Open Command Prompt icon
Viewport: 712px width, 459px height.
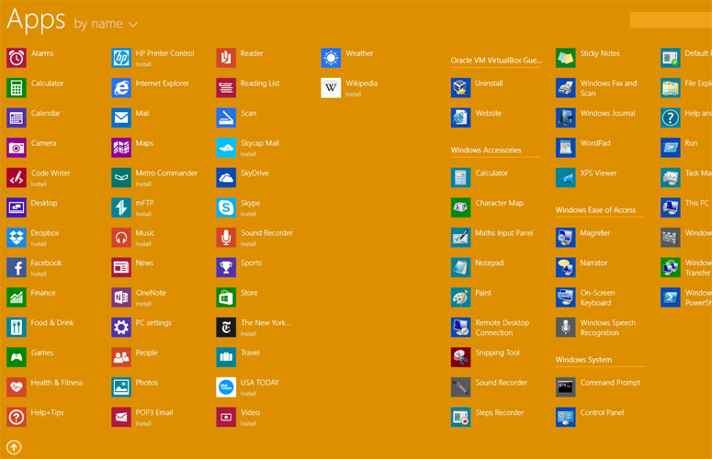pos(566,387)
